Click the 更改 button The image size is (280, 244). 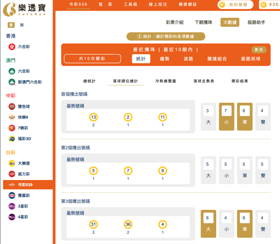[259, 50]
